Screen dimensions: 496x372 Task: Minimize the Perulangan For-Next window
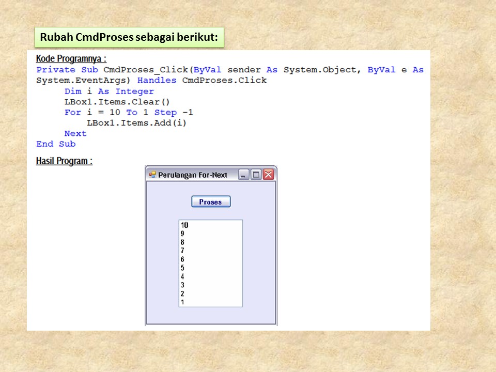pos(243,175)
